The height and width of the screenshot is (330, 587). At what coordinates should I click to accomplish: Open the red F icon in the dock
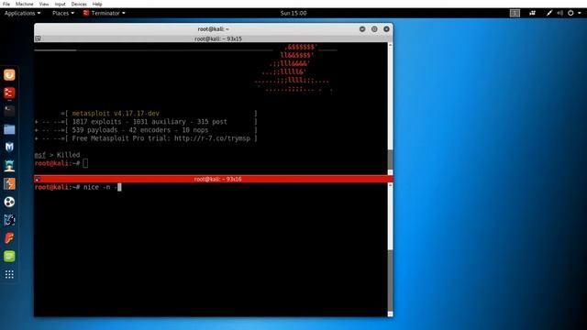click(x=9, y=238)
